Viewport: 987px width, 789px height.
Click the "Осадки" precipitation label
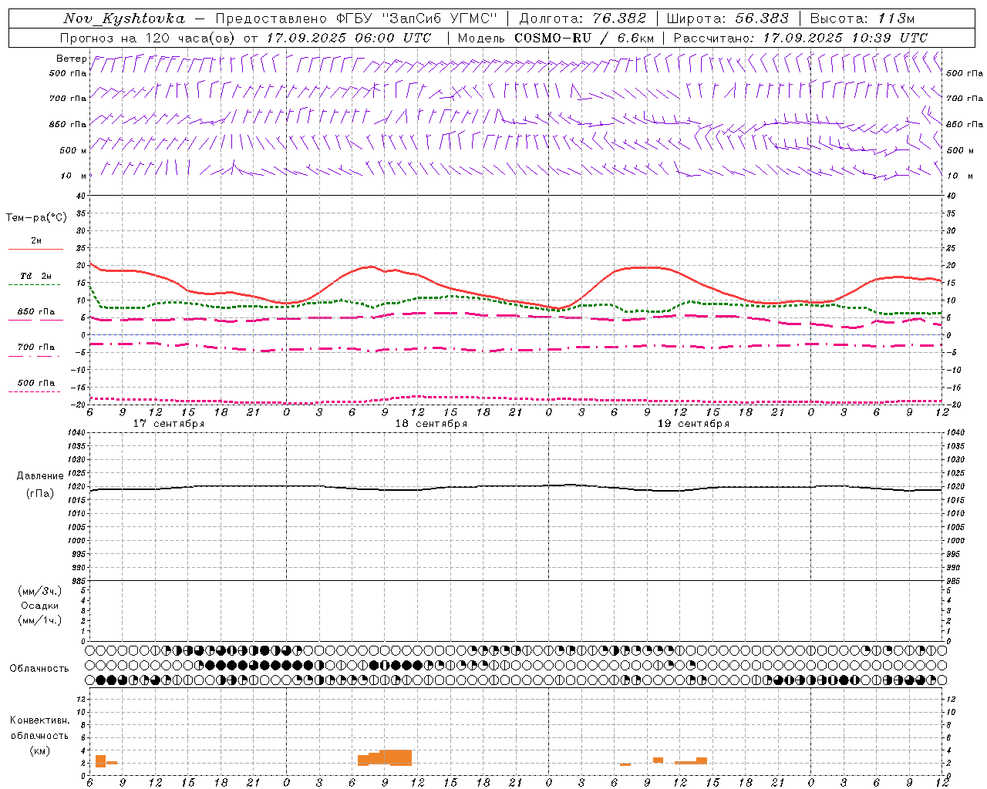click(40, 606)
